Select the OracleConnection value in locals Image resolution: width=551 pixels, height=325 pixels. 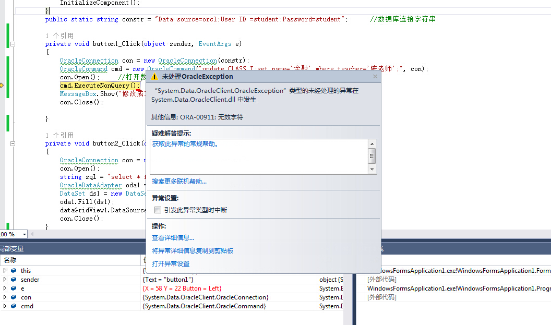(206, 297)
